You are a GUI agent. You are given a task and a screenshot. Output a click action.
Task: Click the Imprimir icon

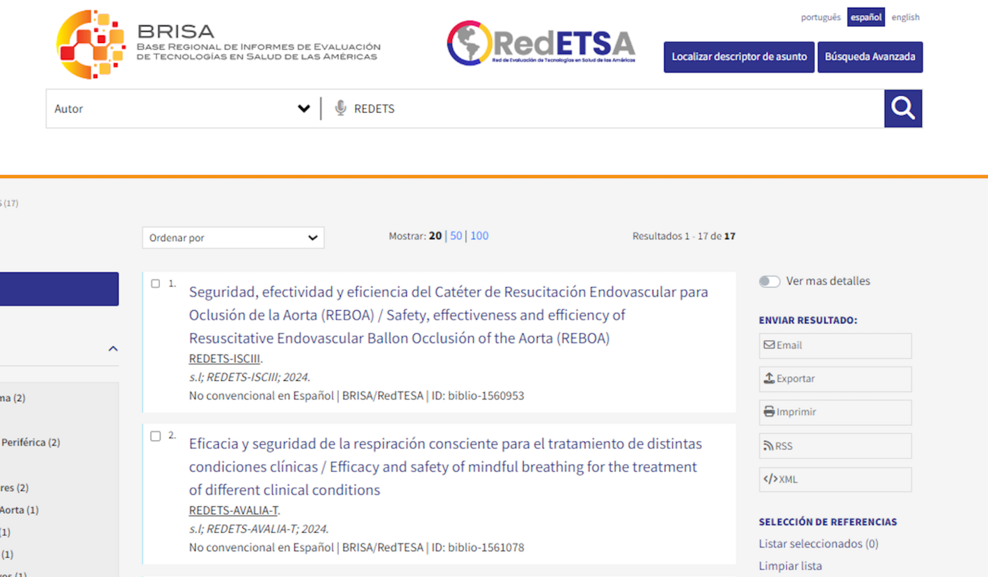click(x=834, y=412)
